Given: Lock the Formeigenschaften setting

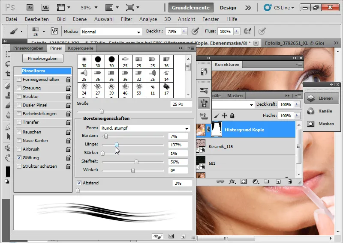Looking at the screenshot, I should (68, 80).
